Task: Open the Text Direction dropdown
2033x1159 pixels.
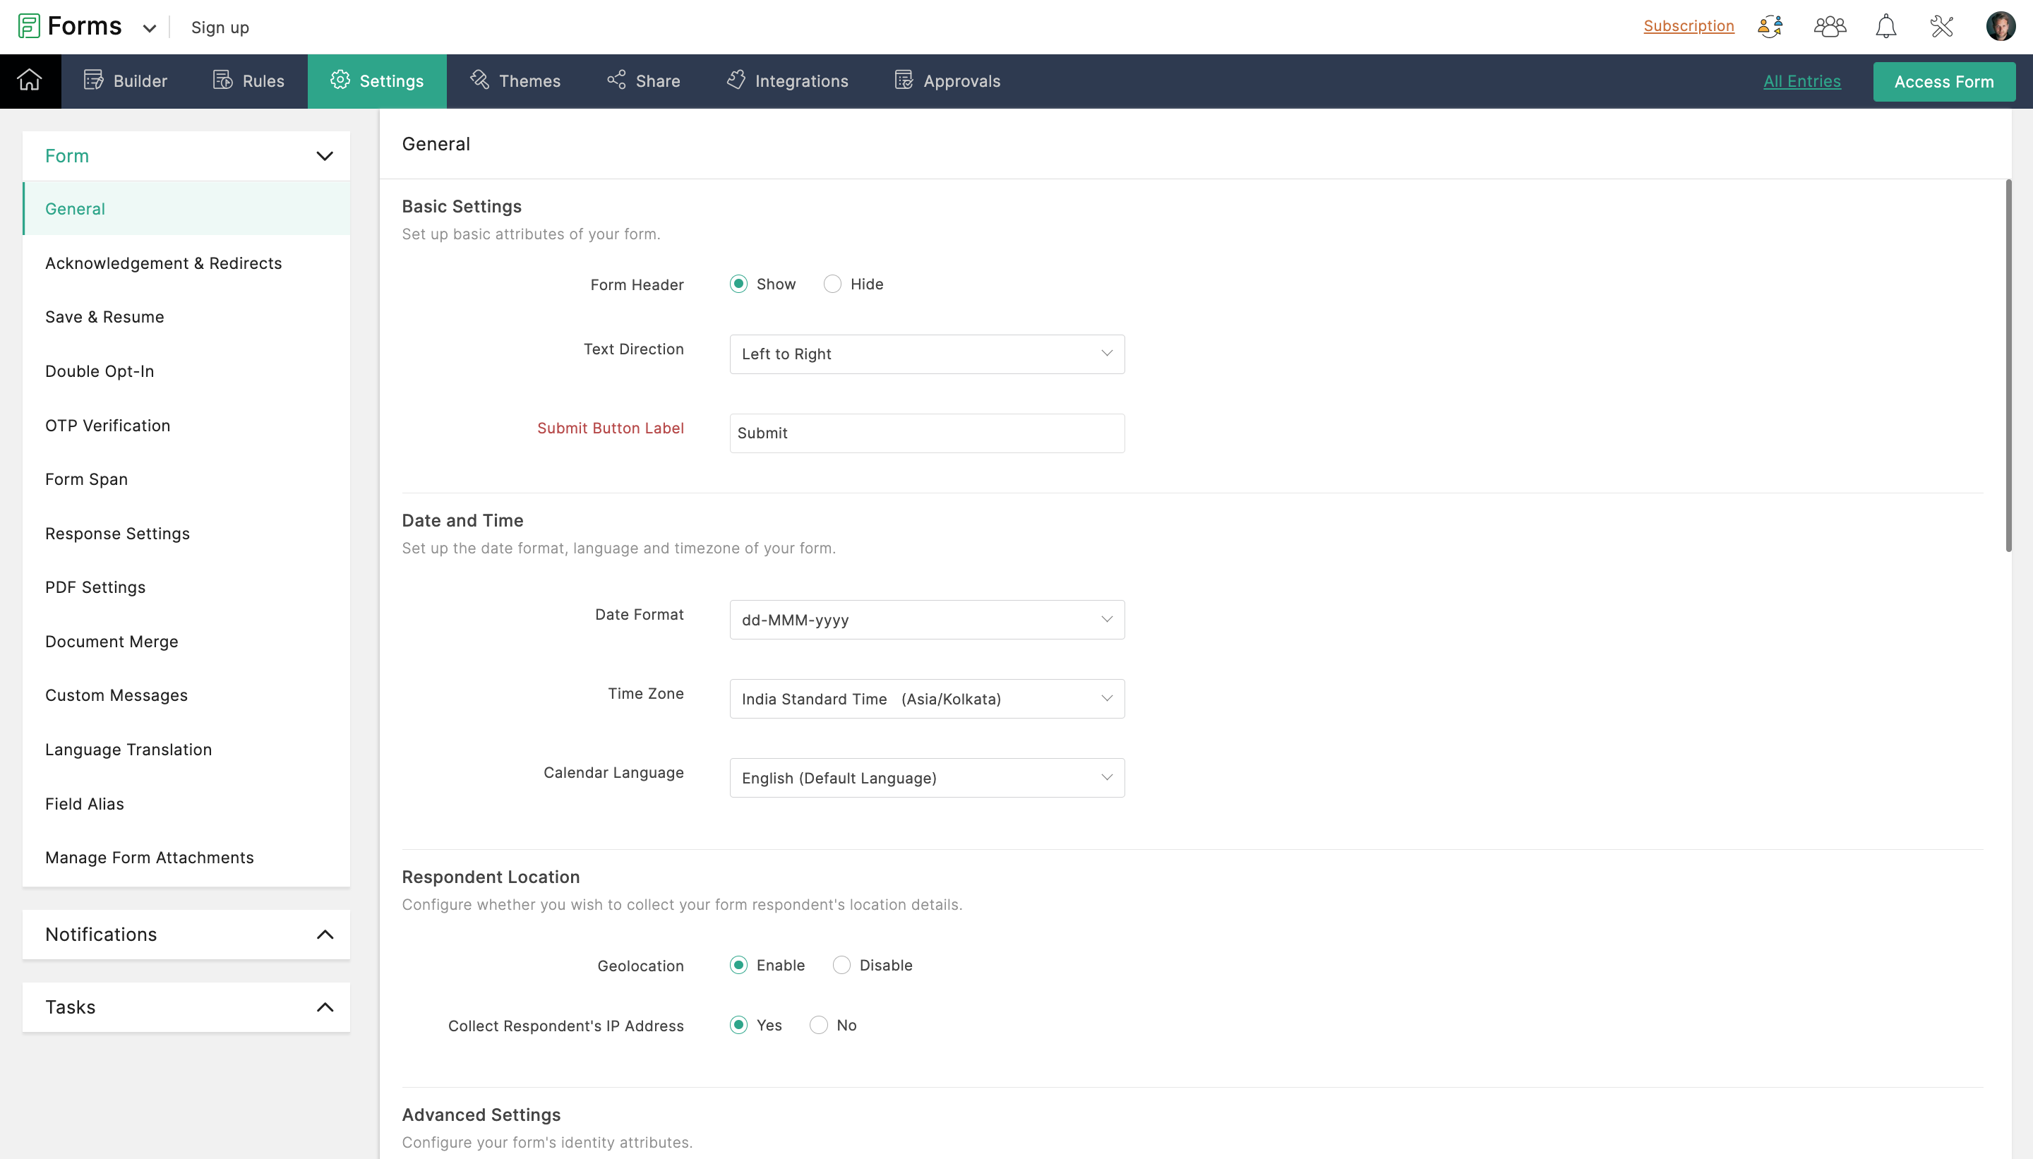Action: (927, 354)
